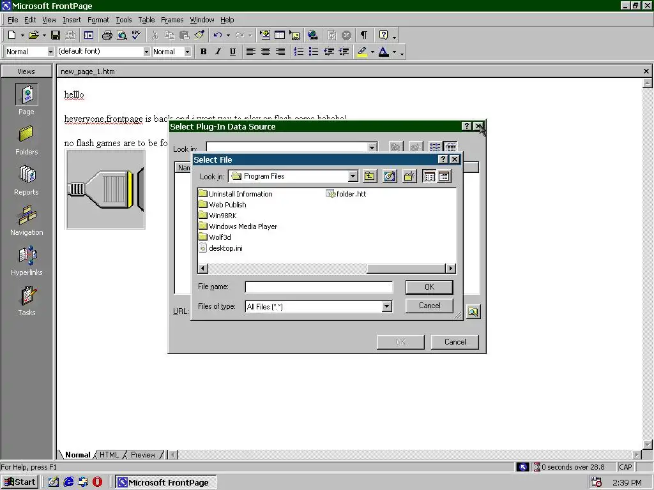Apply the yellow Highlight Color
The height and width of the screenshot is (490, 654).
(363, 52)
